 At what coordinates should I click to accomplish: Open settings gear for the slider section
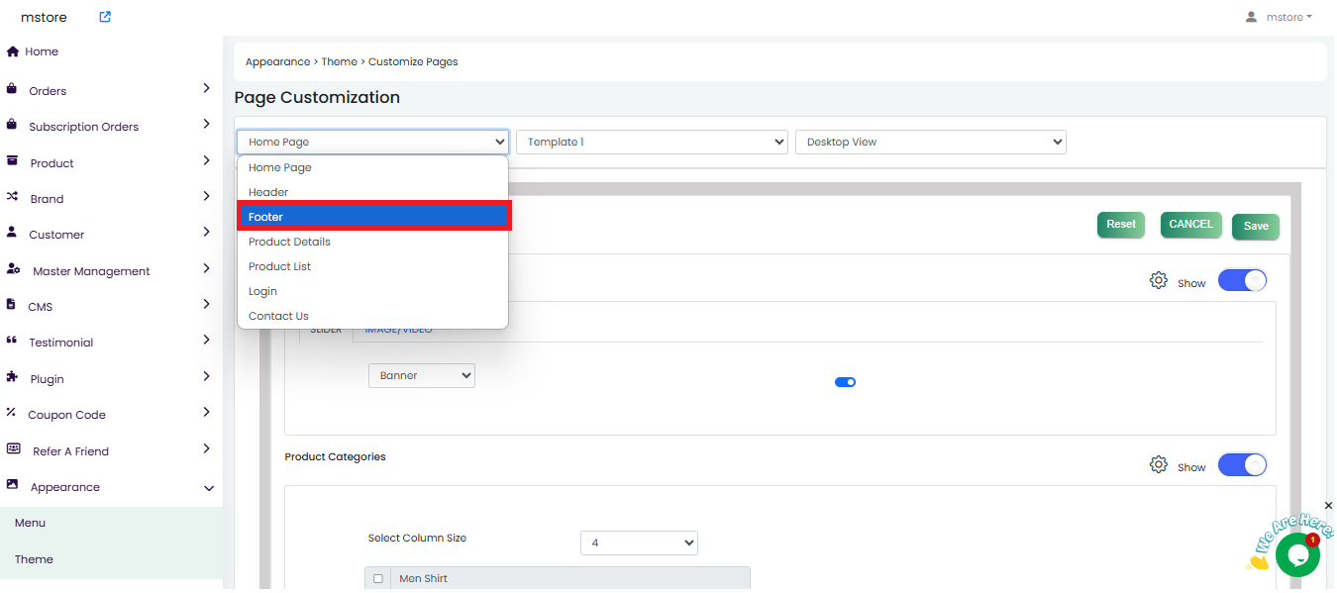pyautogui.click(x=1158, y=280)
